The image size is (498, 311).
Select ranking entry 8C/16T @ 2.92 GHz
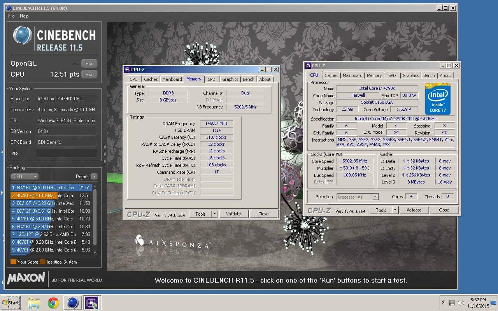click(x=51, y=227)
